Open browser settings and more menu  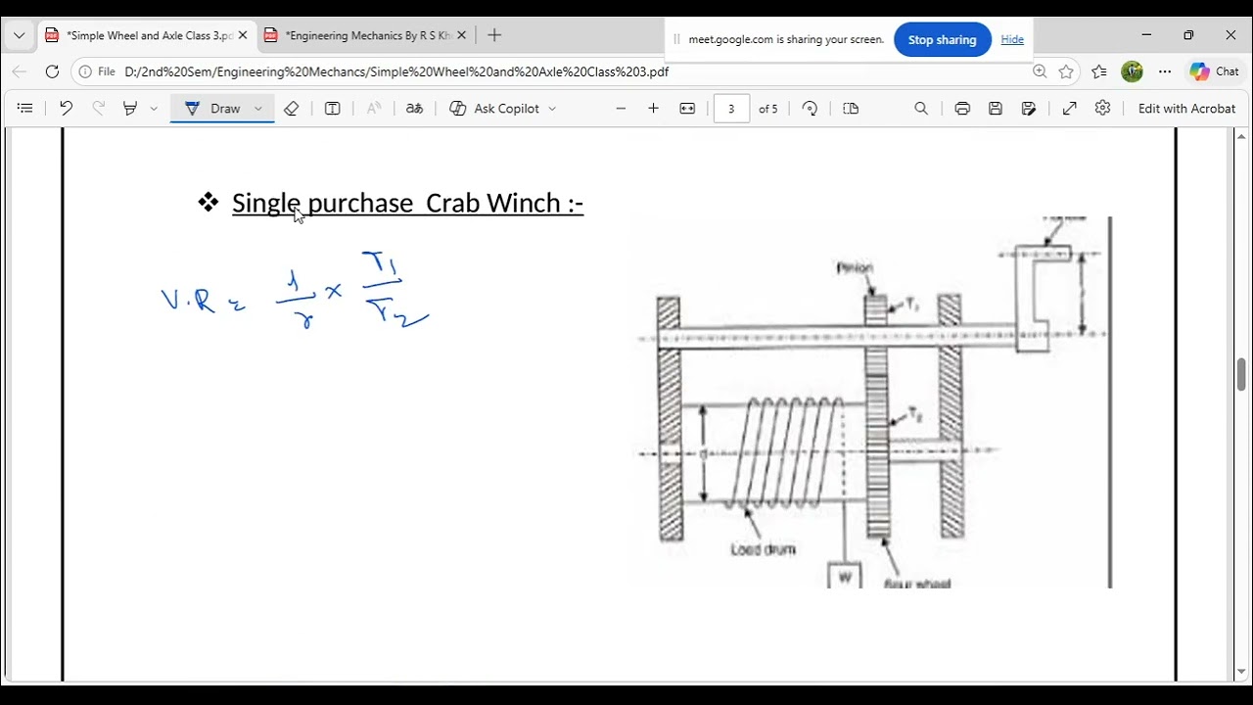[x=1165, y=71]
